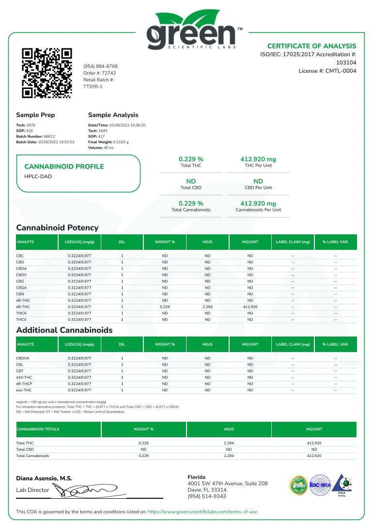This screenshot has width=373, height=522.
Task: Click the 0.229 % Total THC value
Action: tap(191, 159)
